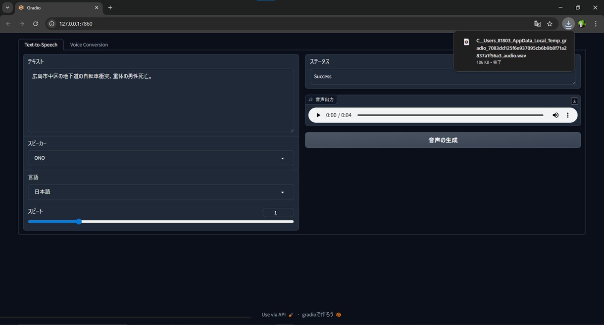This screenshot has height=325, width=604.
Task: Reload the Gradio page
Action: [35, 24]
